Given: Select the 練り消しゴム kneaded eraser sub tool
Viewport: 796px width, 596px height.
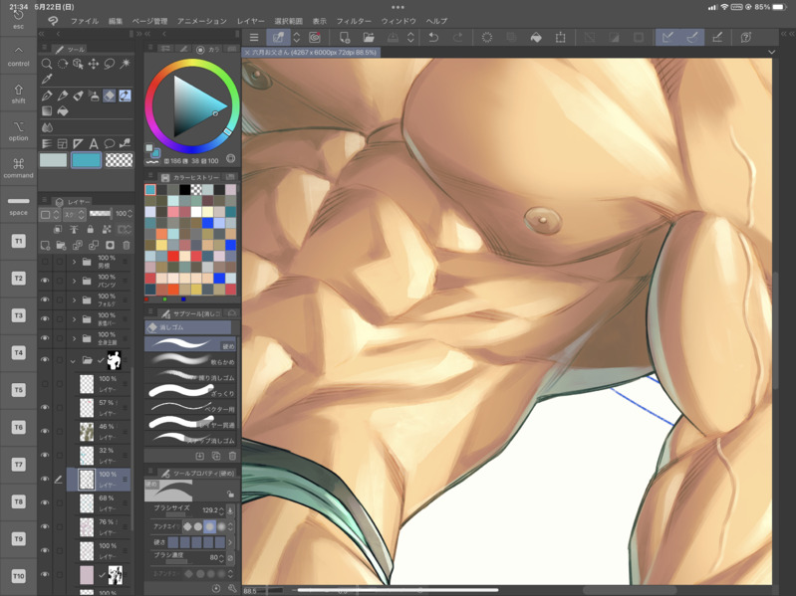Looking at the screenshot, I should (x=190, y=376).
